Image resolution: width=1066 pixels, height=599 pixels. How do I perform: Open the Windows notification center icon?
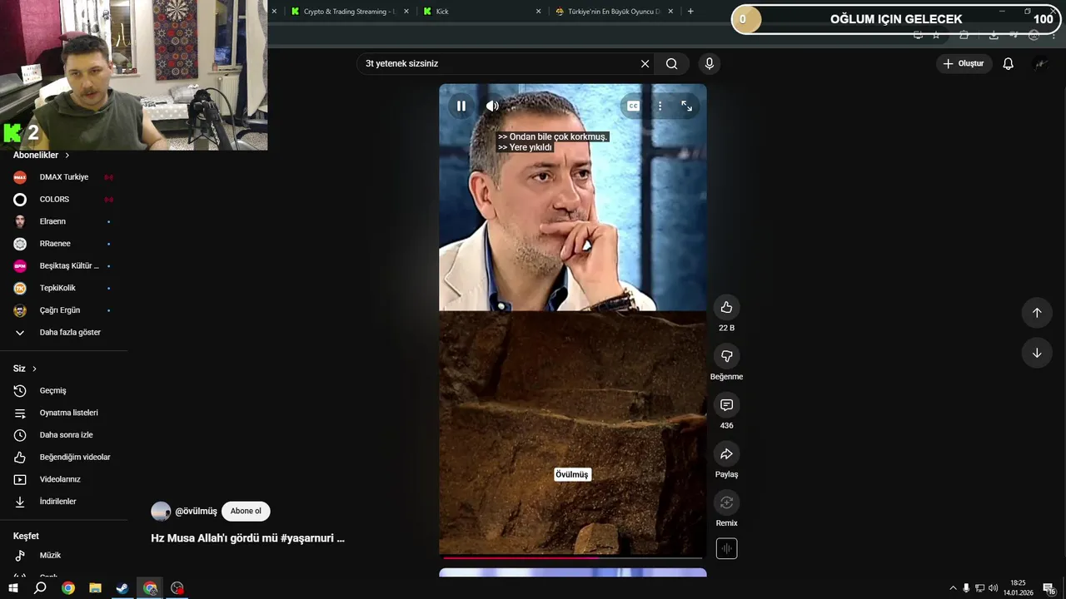pyautogui.click(x=1049, y=588)
